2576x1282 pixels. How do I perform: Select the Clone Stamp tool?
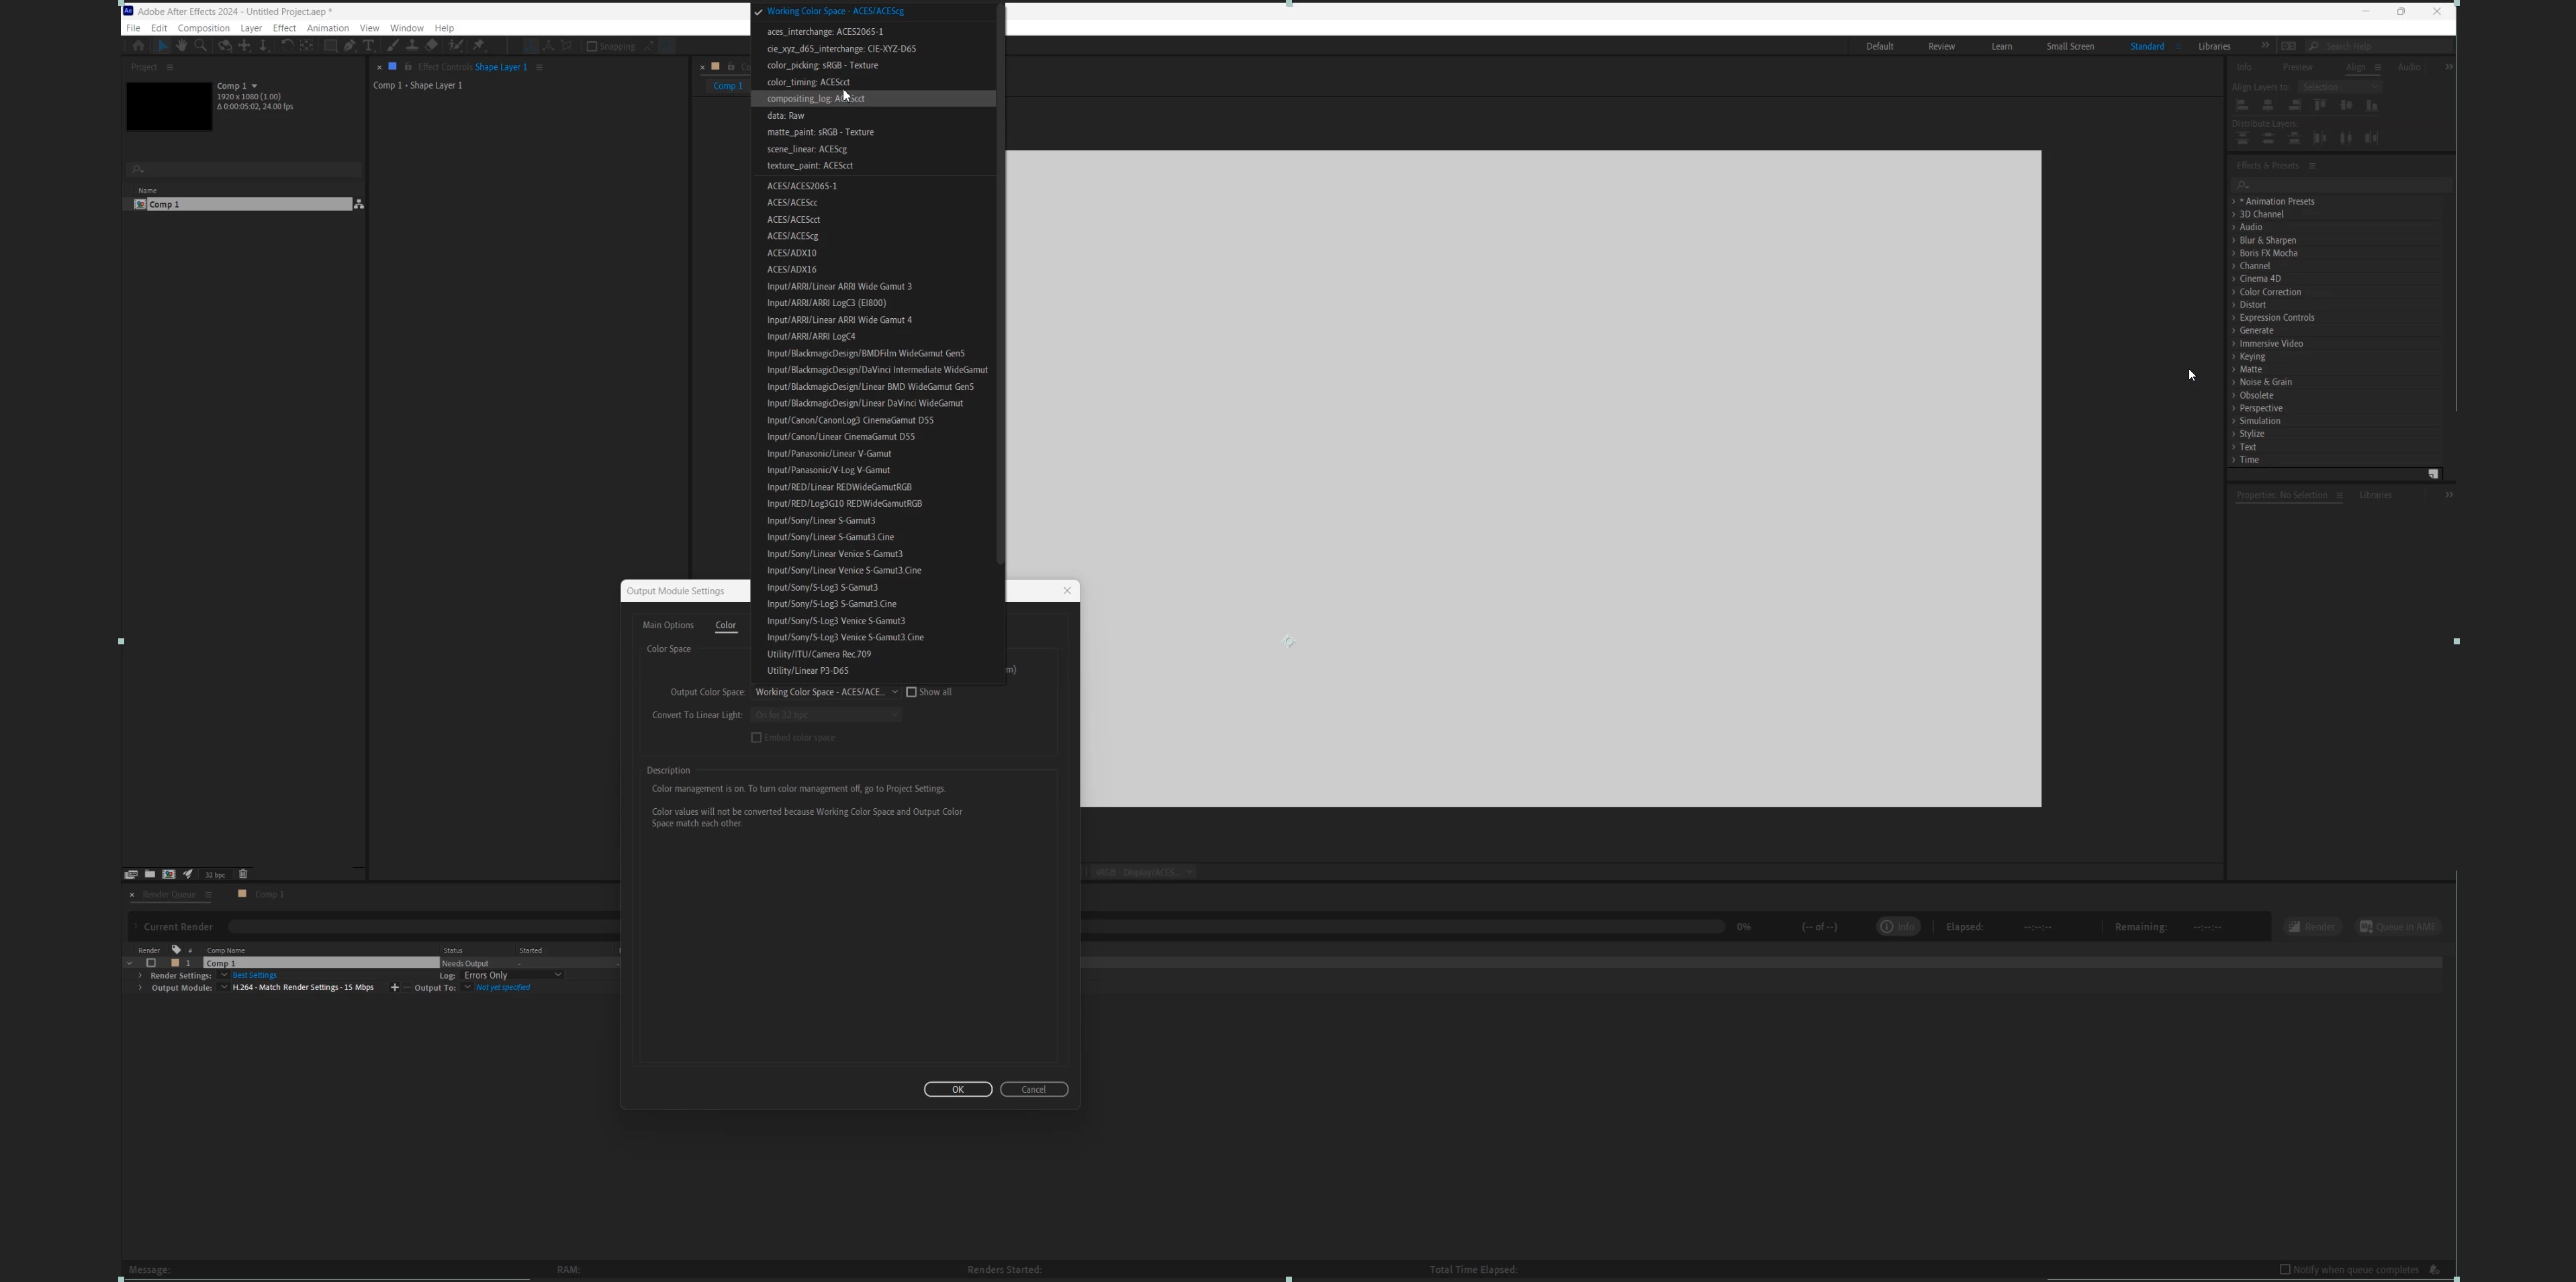[411, 46]
